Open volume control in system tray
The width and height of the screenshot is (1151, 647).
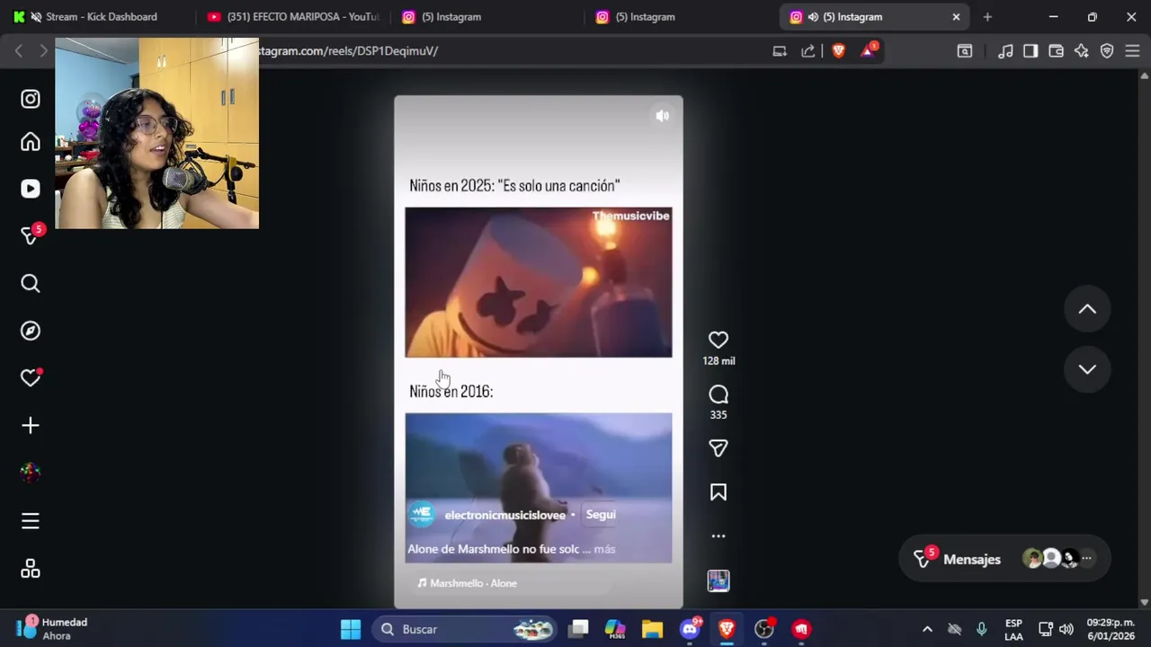coord(1066,629)
